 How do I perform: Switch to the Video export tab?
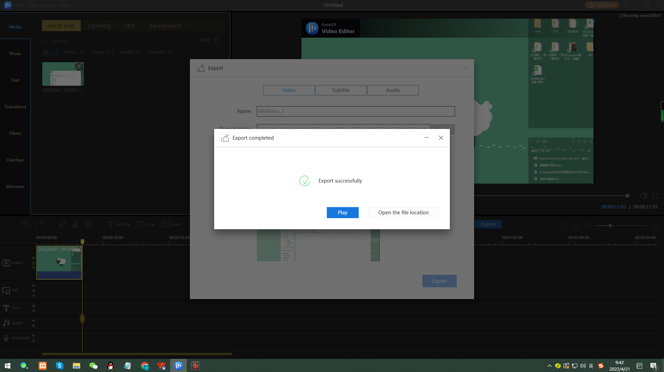tap(289, 90)
